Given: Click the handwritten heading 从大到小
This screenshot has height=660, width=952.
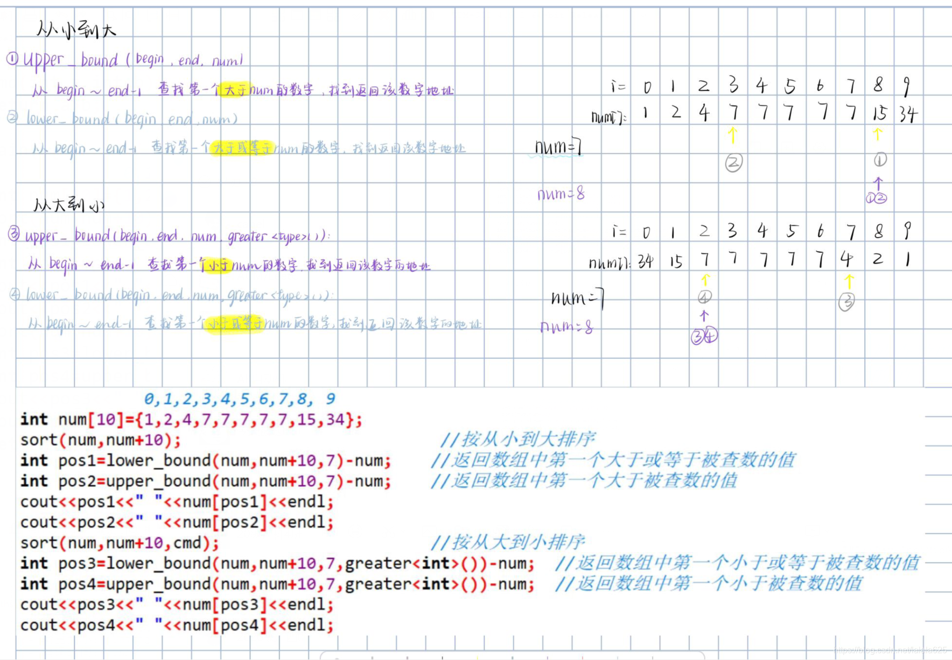Looking at the screenshot, I should [x=68, y=204].
